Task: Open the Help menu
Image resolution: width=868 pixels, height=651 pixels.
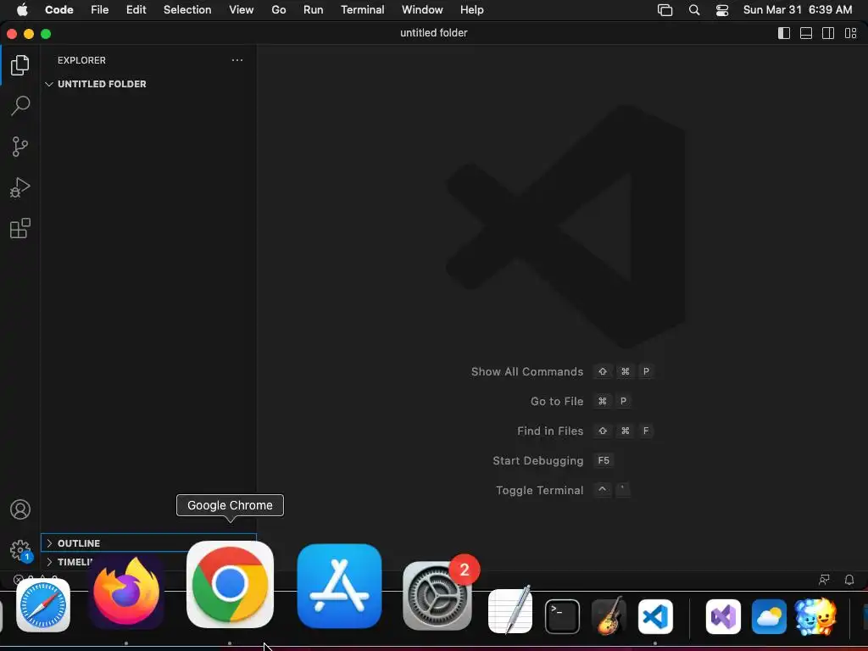Action: click(x=471, y=10)
